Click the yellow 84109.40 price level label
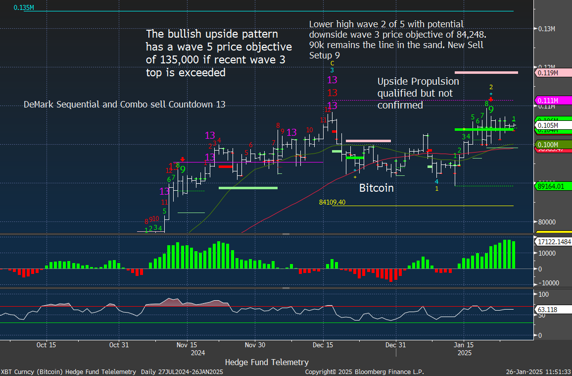This screenshot has width=572, height=376. (x=332, y=202)
